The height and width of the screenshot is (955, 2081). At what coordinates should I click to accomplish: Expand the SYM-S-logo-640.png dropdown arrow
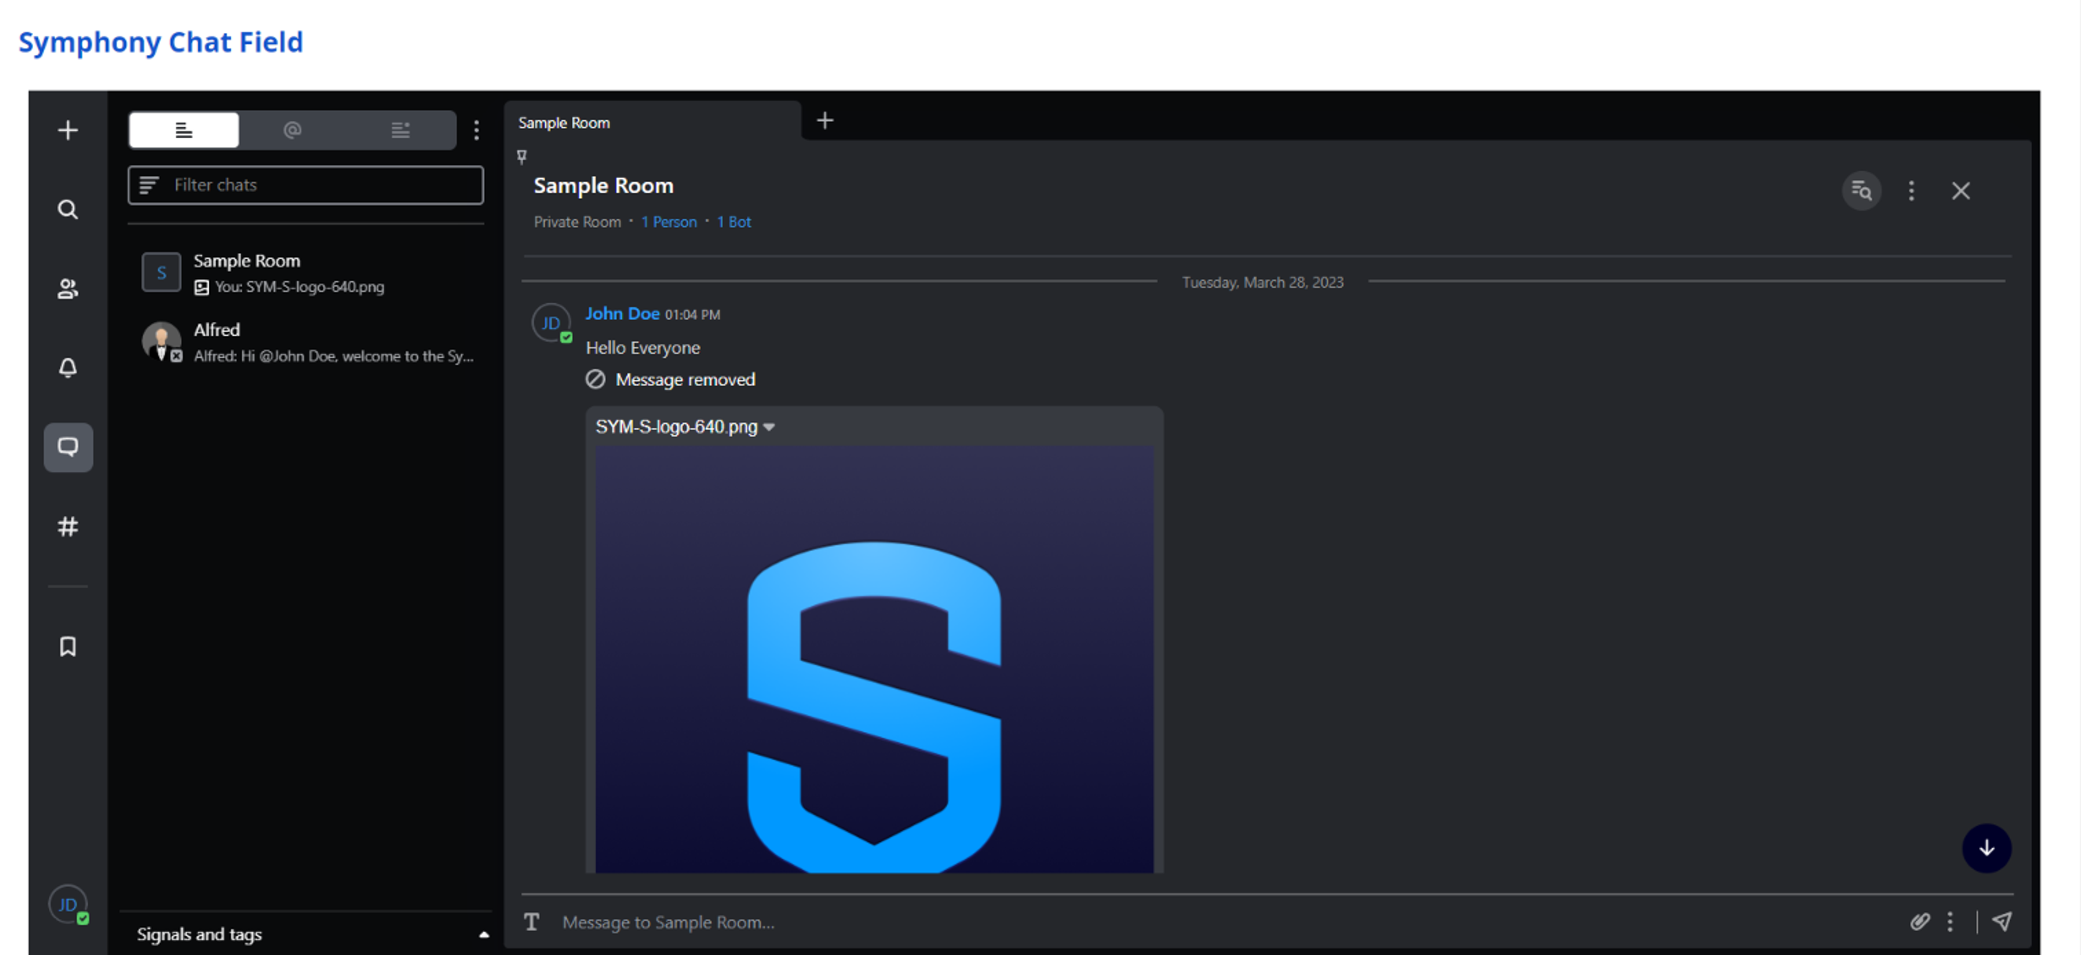coord(769,427)
